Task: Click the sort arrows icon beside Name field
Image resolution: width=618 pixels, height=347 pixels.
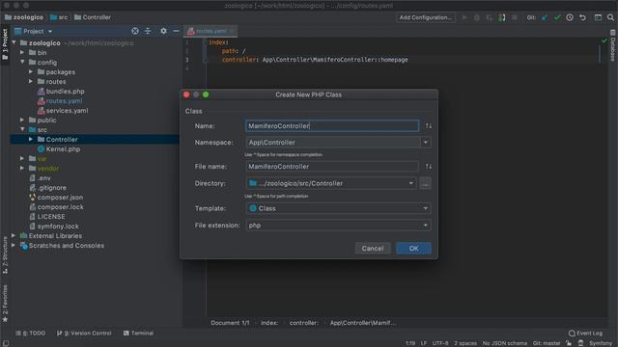Action: point(429,126)
